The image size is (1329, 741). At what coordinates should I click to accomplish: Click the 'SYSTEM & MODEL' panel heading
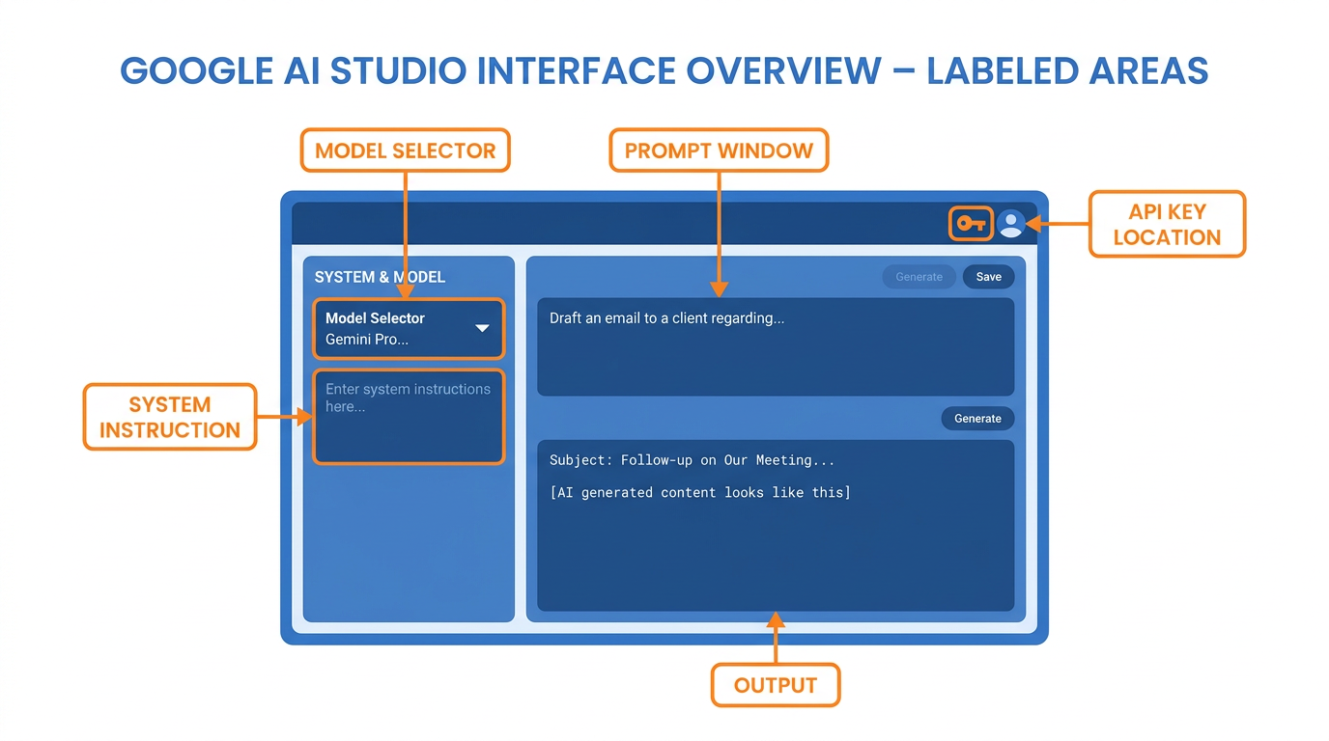pos(380,277)
